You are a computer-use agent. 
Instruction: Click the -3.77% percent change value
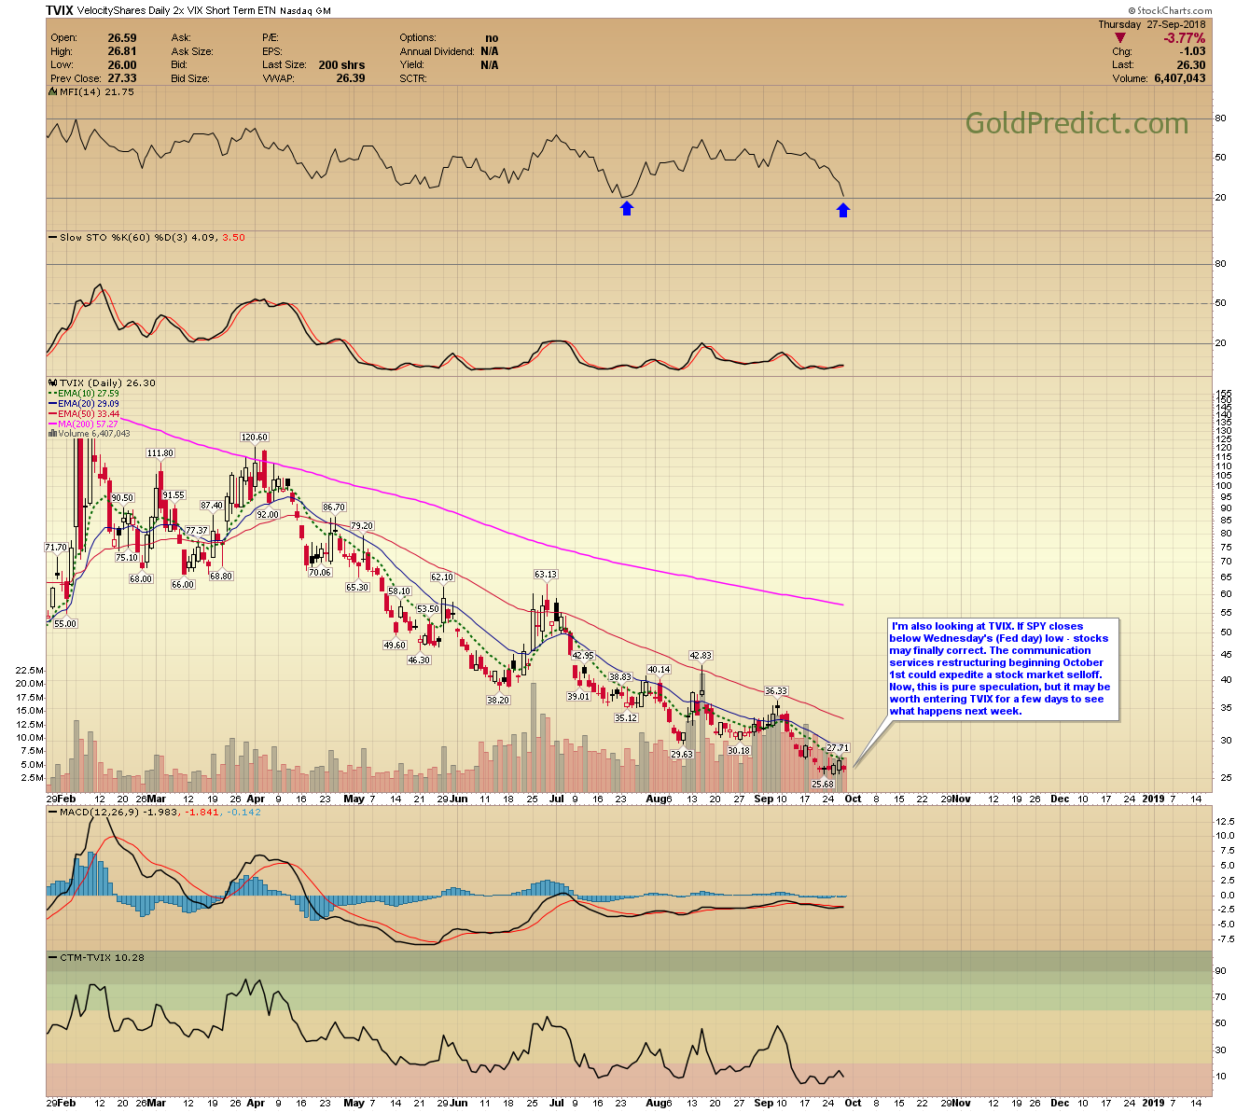(x=1184, y=38)
